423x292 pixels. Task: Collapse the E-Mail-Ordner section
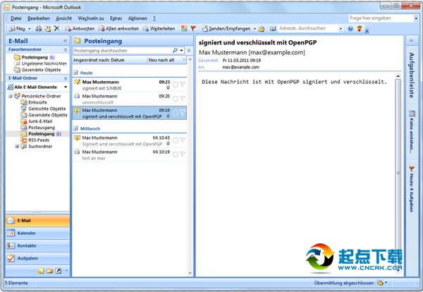coord(66,78)
